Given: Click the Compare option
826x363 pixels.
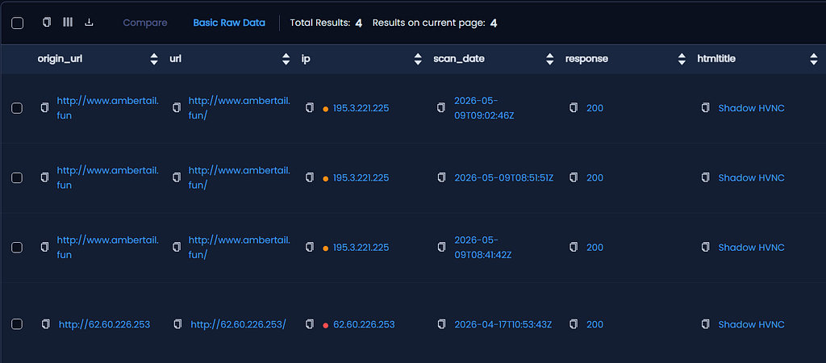Looking at the screenshot, I should coord(145,23).
